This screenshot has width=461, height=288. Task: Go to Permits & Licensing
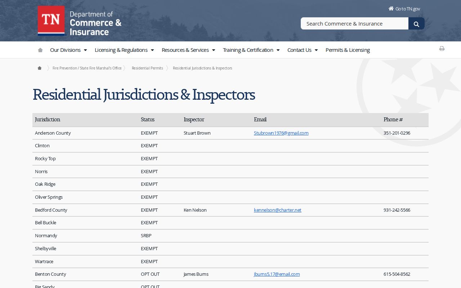(x=348, y=50)
